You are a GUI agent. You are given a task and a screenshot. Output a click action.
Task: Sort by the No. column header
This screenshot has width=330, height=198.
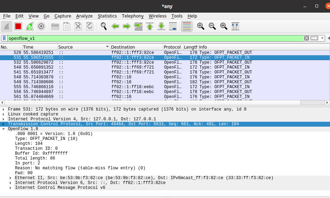11,47
